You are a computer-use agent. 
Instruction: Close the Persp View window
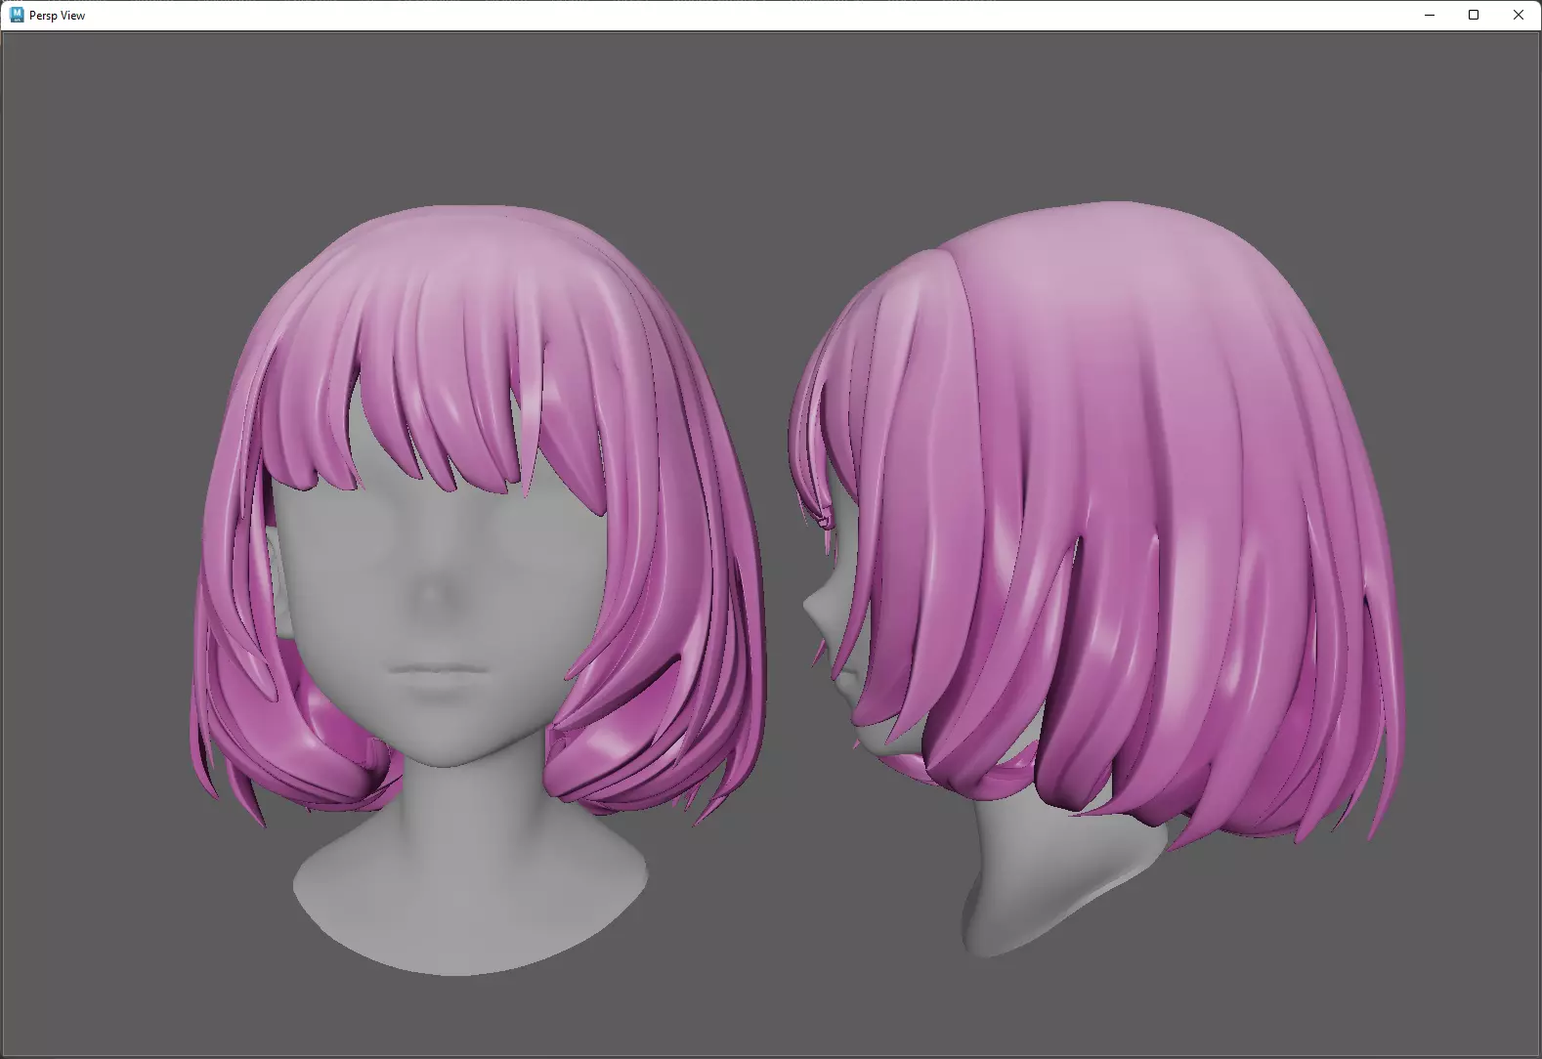[x=1519, y=15]
